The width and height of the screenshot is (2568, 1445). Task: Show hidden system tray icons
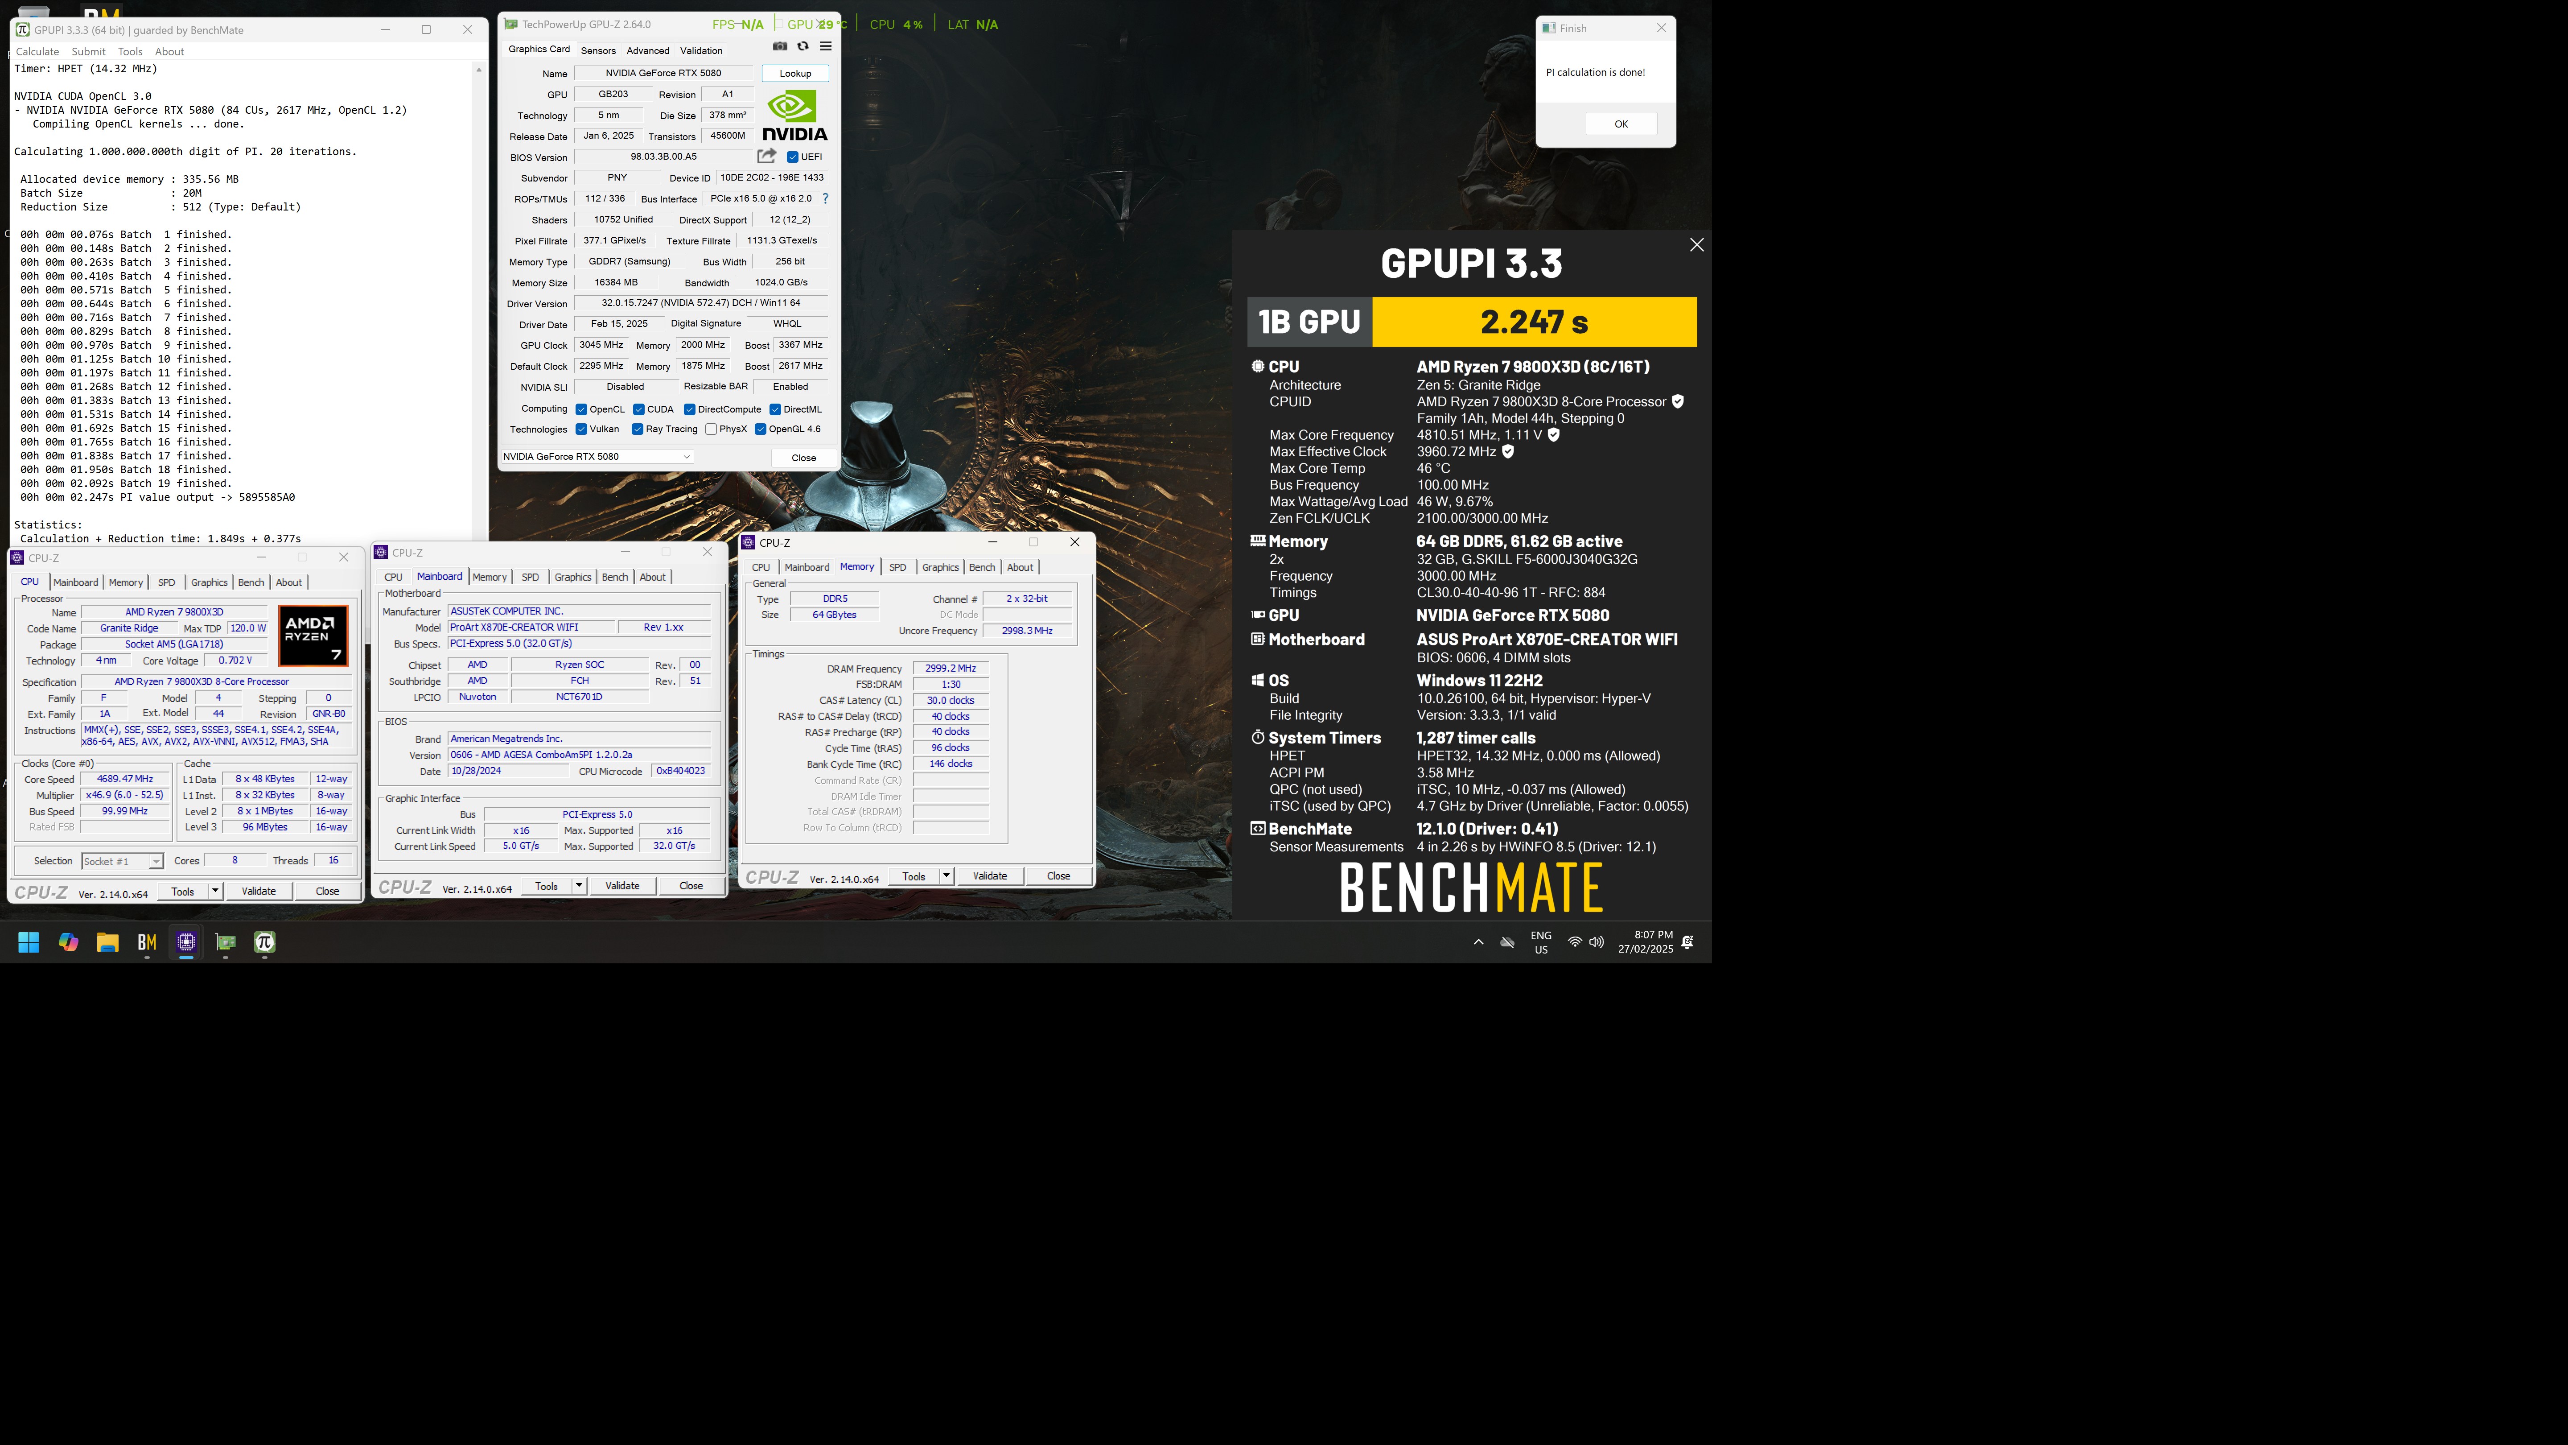(x=1478, y=941)
